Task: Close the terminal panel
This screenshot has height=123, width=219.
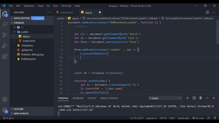Action: coord(214,98)
